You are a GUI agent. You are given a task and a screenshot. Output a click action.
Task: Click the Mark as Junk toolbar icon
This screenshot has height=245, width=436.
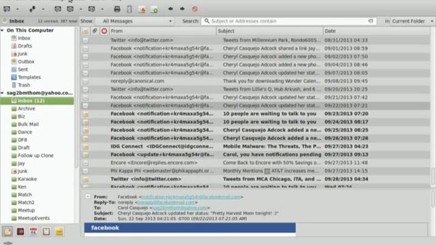(x=142, y=9)
